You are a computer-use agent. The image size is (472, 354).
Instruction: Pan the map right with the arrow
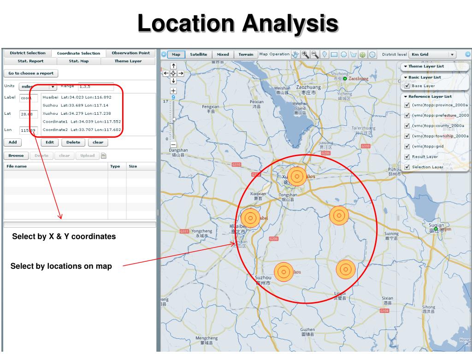(x=181, y=73)
